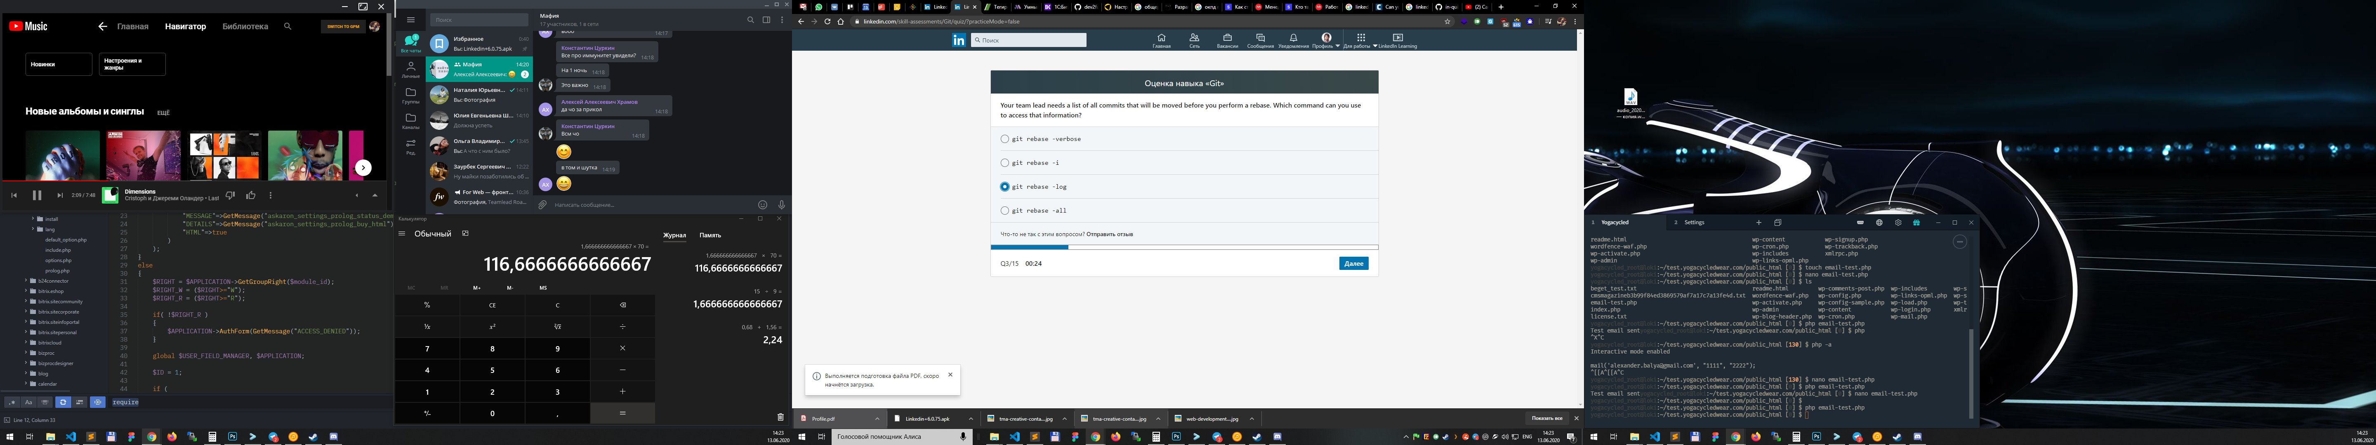Screen dimensions: 2376x445
Task: Click the Далее button in quiz
Action: tap(1353, 264)
